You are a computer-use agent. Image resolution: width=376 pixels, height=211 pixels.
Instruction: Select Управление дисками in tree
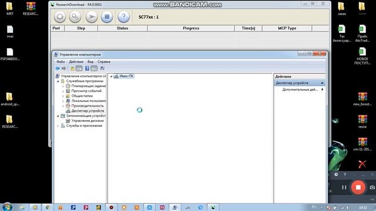pos(88,121)
